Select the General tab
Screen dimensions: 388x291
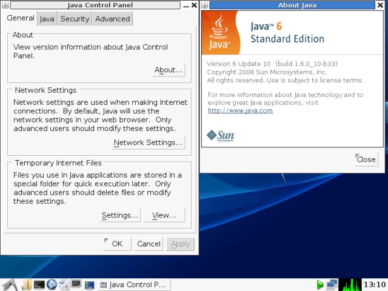coord(20,18)
